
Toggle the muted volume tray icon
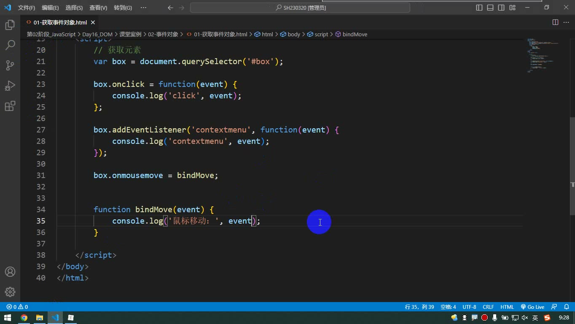(x=525, y=318)
